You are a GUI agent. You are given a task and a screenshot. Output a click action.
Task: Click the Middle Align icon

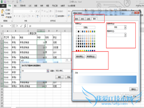45,11
